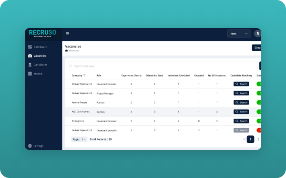
Task: Click 'Ascend People' company cell
Action: [79, 103]
